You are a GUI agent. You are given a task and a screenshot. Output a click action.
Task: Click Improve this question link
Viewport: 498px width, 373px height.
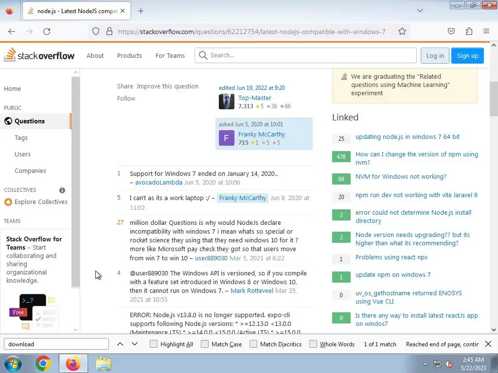[167, 86]
